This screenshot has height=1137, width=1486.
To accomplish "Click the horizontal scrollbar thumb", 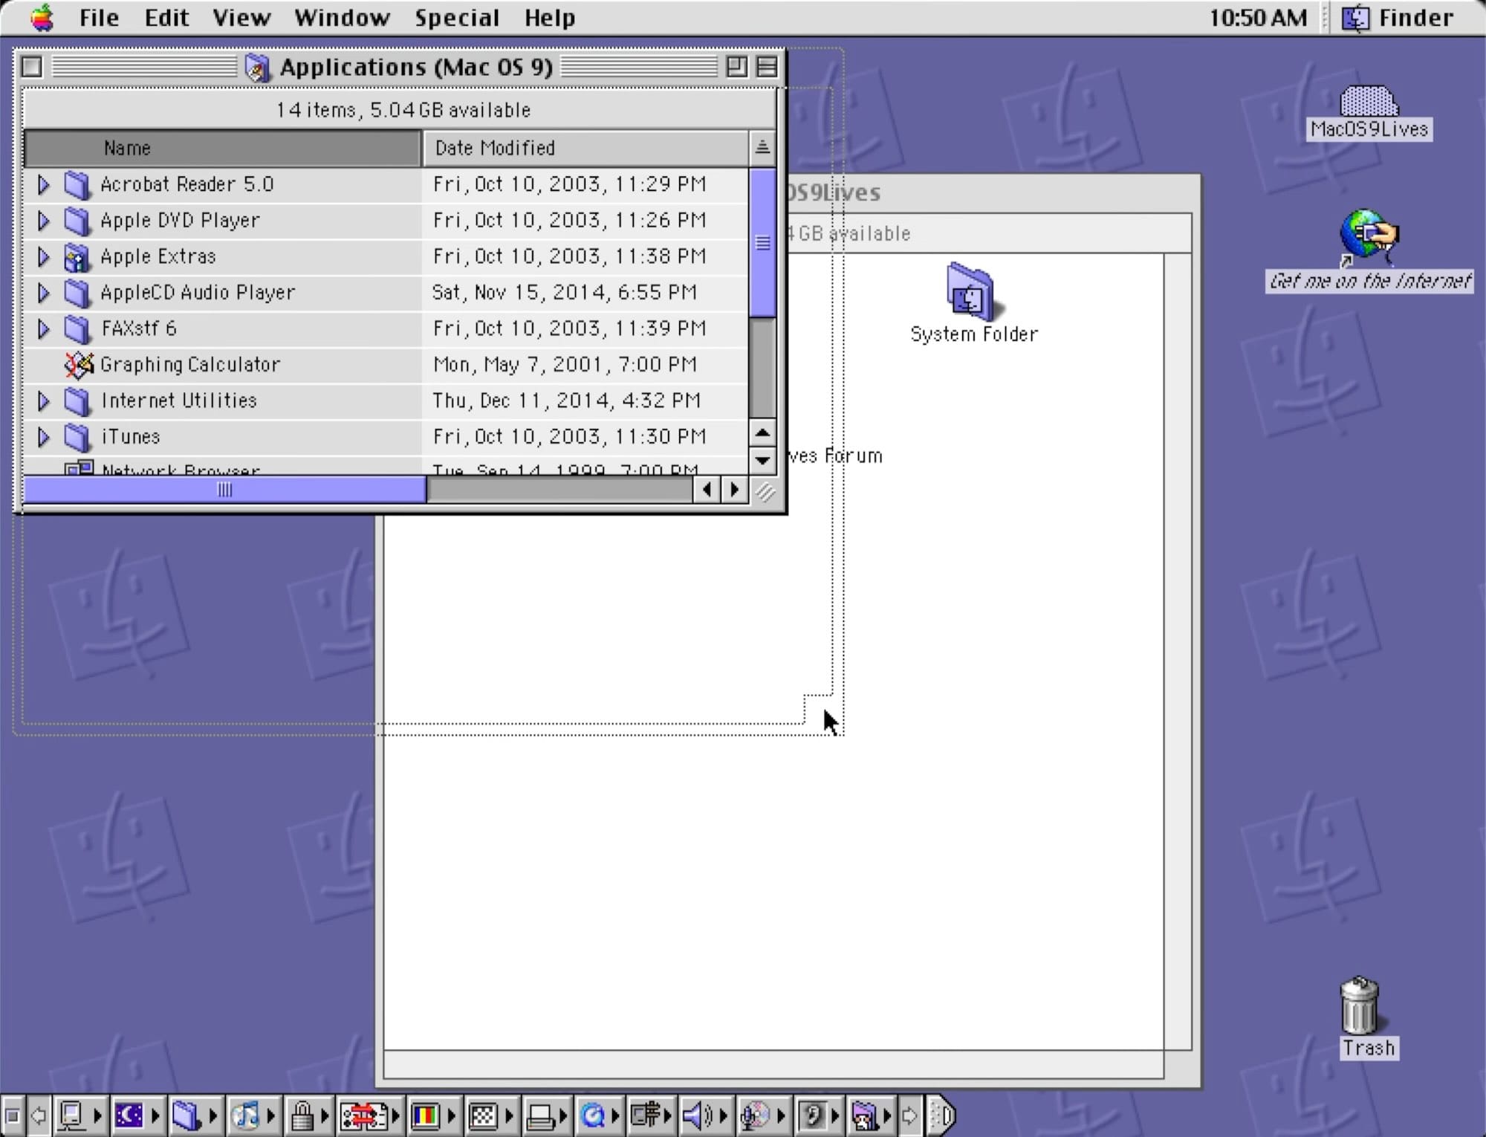I will 224,490.
